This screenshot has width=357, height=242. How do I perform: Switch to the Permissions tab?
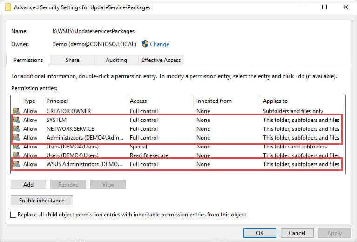tap(28, 60)
